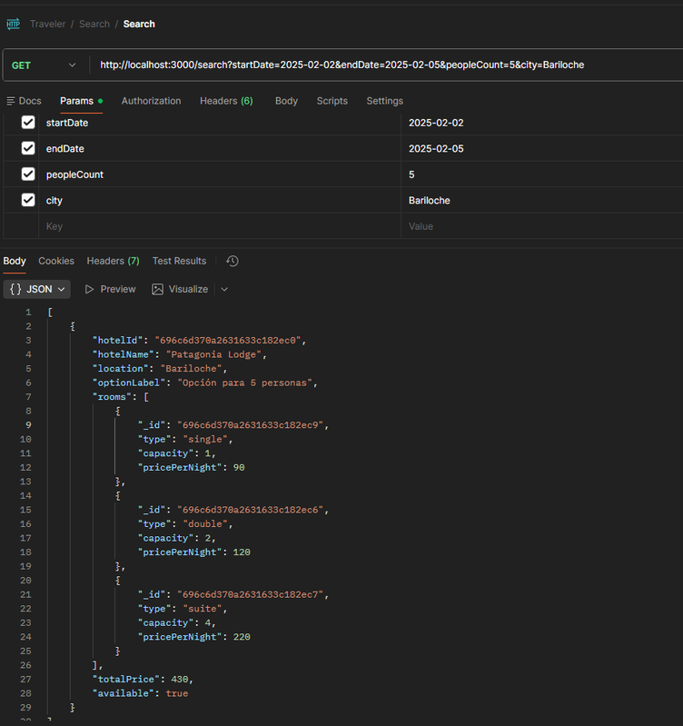Click the Preview play icon
This screenshot has width=683, height=726.
(x=89, y=289)
